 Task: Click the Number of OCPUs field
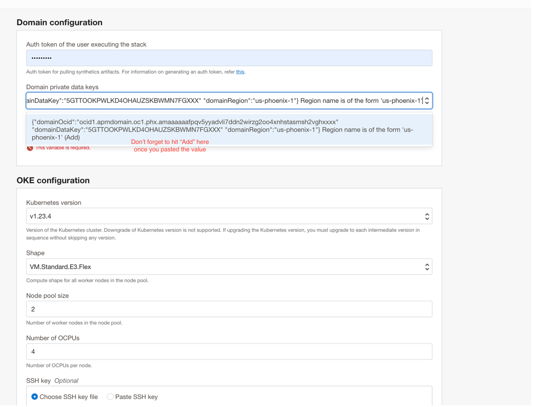click(x=229, y=352)
